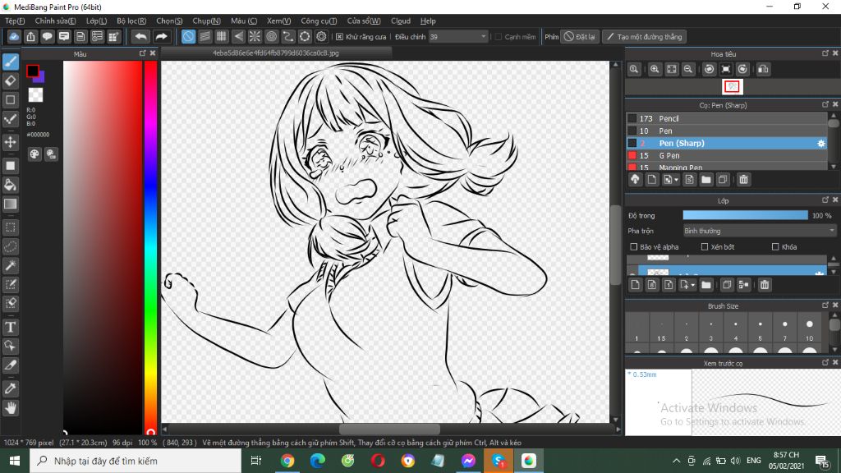Enable the concentric circle snap guide

click(x=271, y=36)
